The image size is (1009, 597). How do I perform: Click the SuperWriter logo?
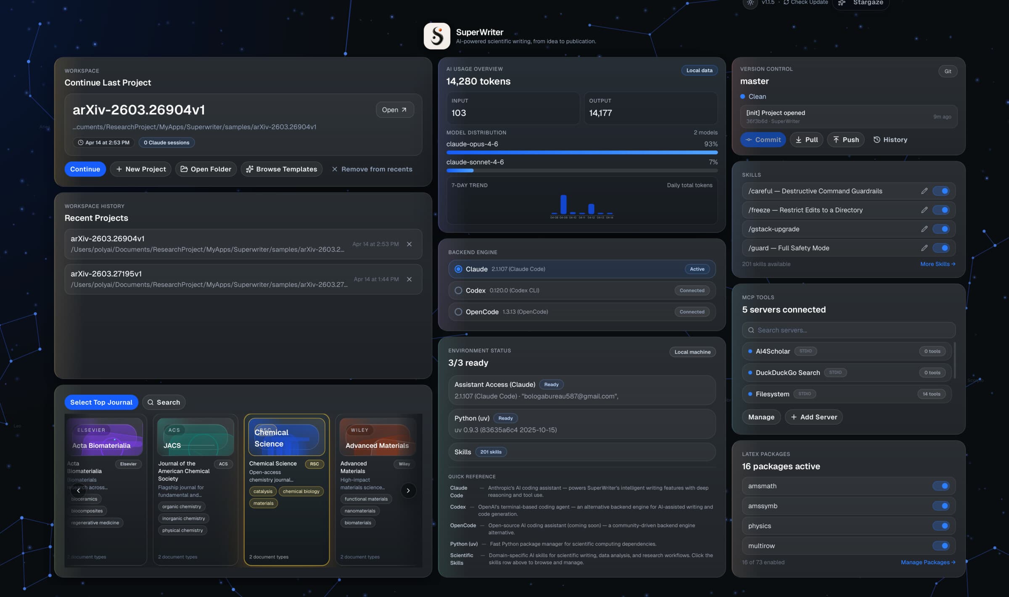pyautogui.click(x=437, y=36)
